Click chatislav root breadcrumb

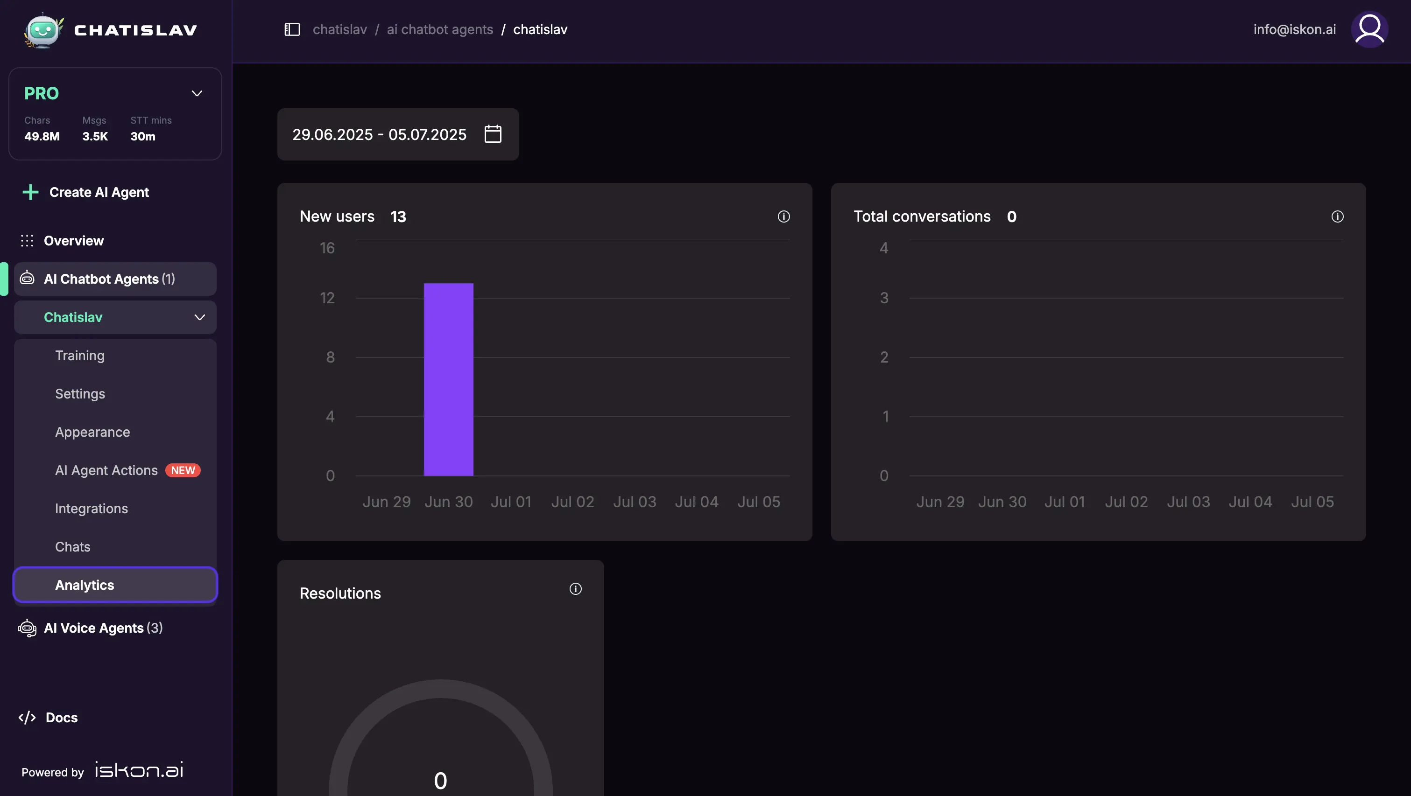tap(339, 29)
